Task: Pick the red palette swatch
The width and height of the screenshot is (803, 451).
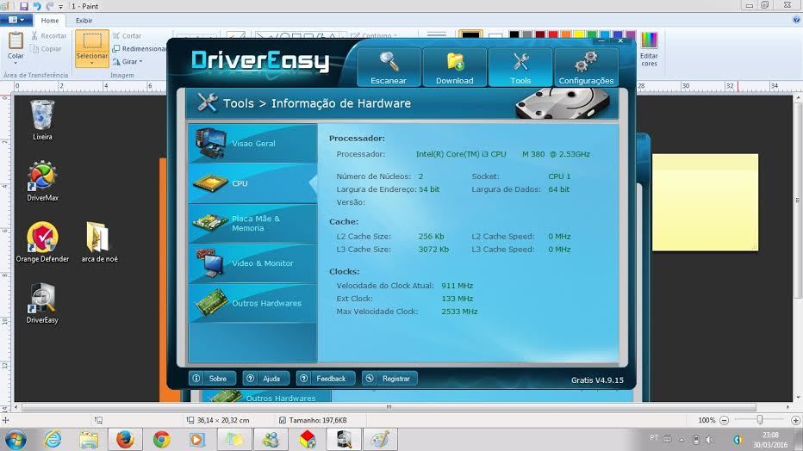Action: [553, 34]
